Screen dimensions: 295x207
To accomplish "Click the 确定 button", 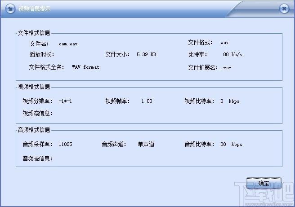I will (x=264, y=183).
